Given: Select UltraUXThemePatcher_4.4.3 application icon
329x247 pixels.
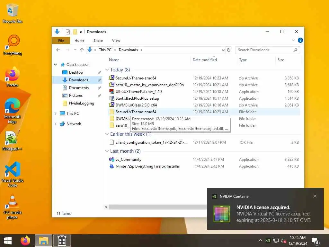Looking at the screenshot, I should pyautogui.click(x=111, y=92).
